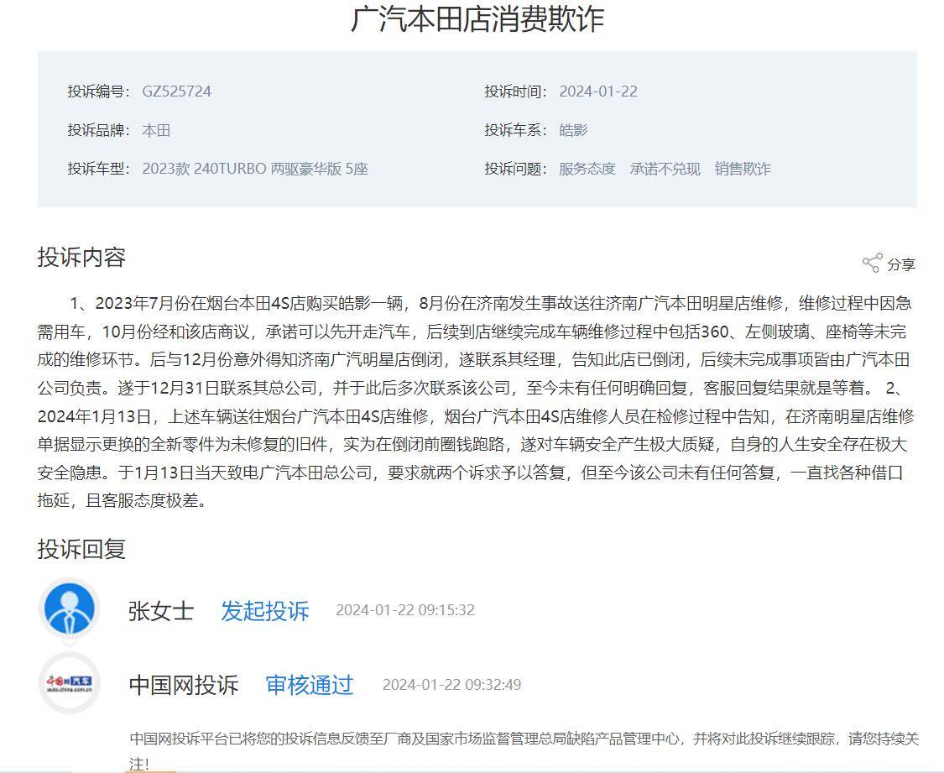The height and width of the screenshot is (773, 944).
Task: Click the share icon beside 分享
Action: pos(873,263)
